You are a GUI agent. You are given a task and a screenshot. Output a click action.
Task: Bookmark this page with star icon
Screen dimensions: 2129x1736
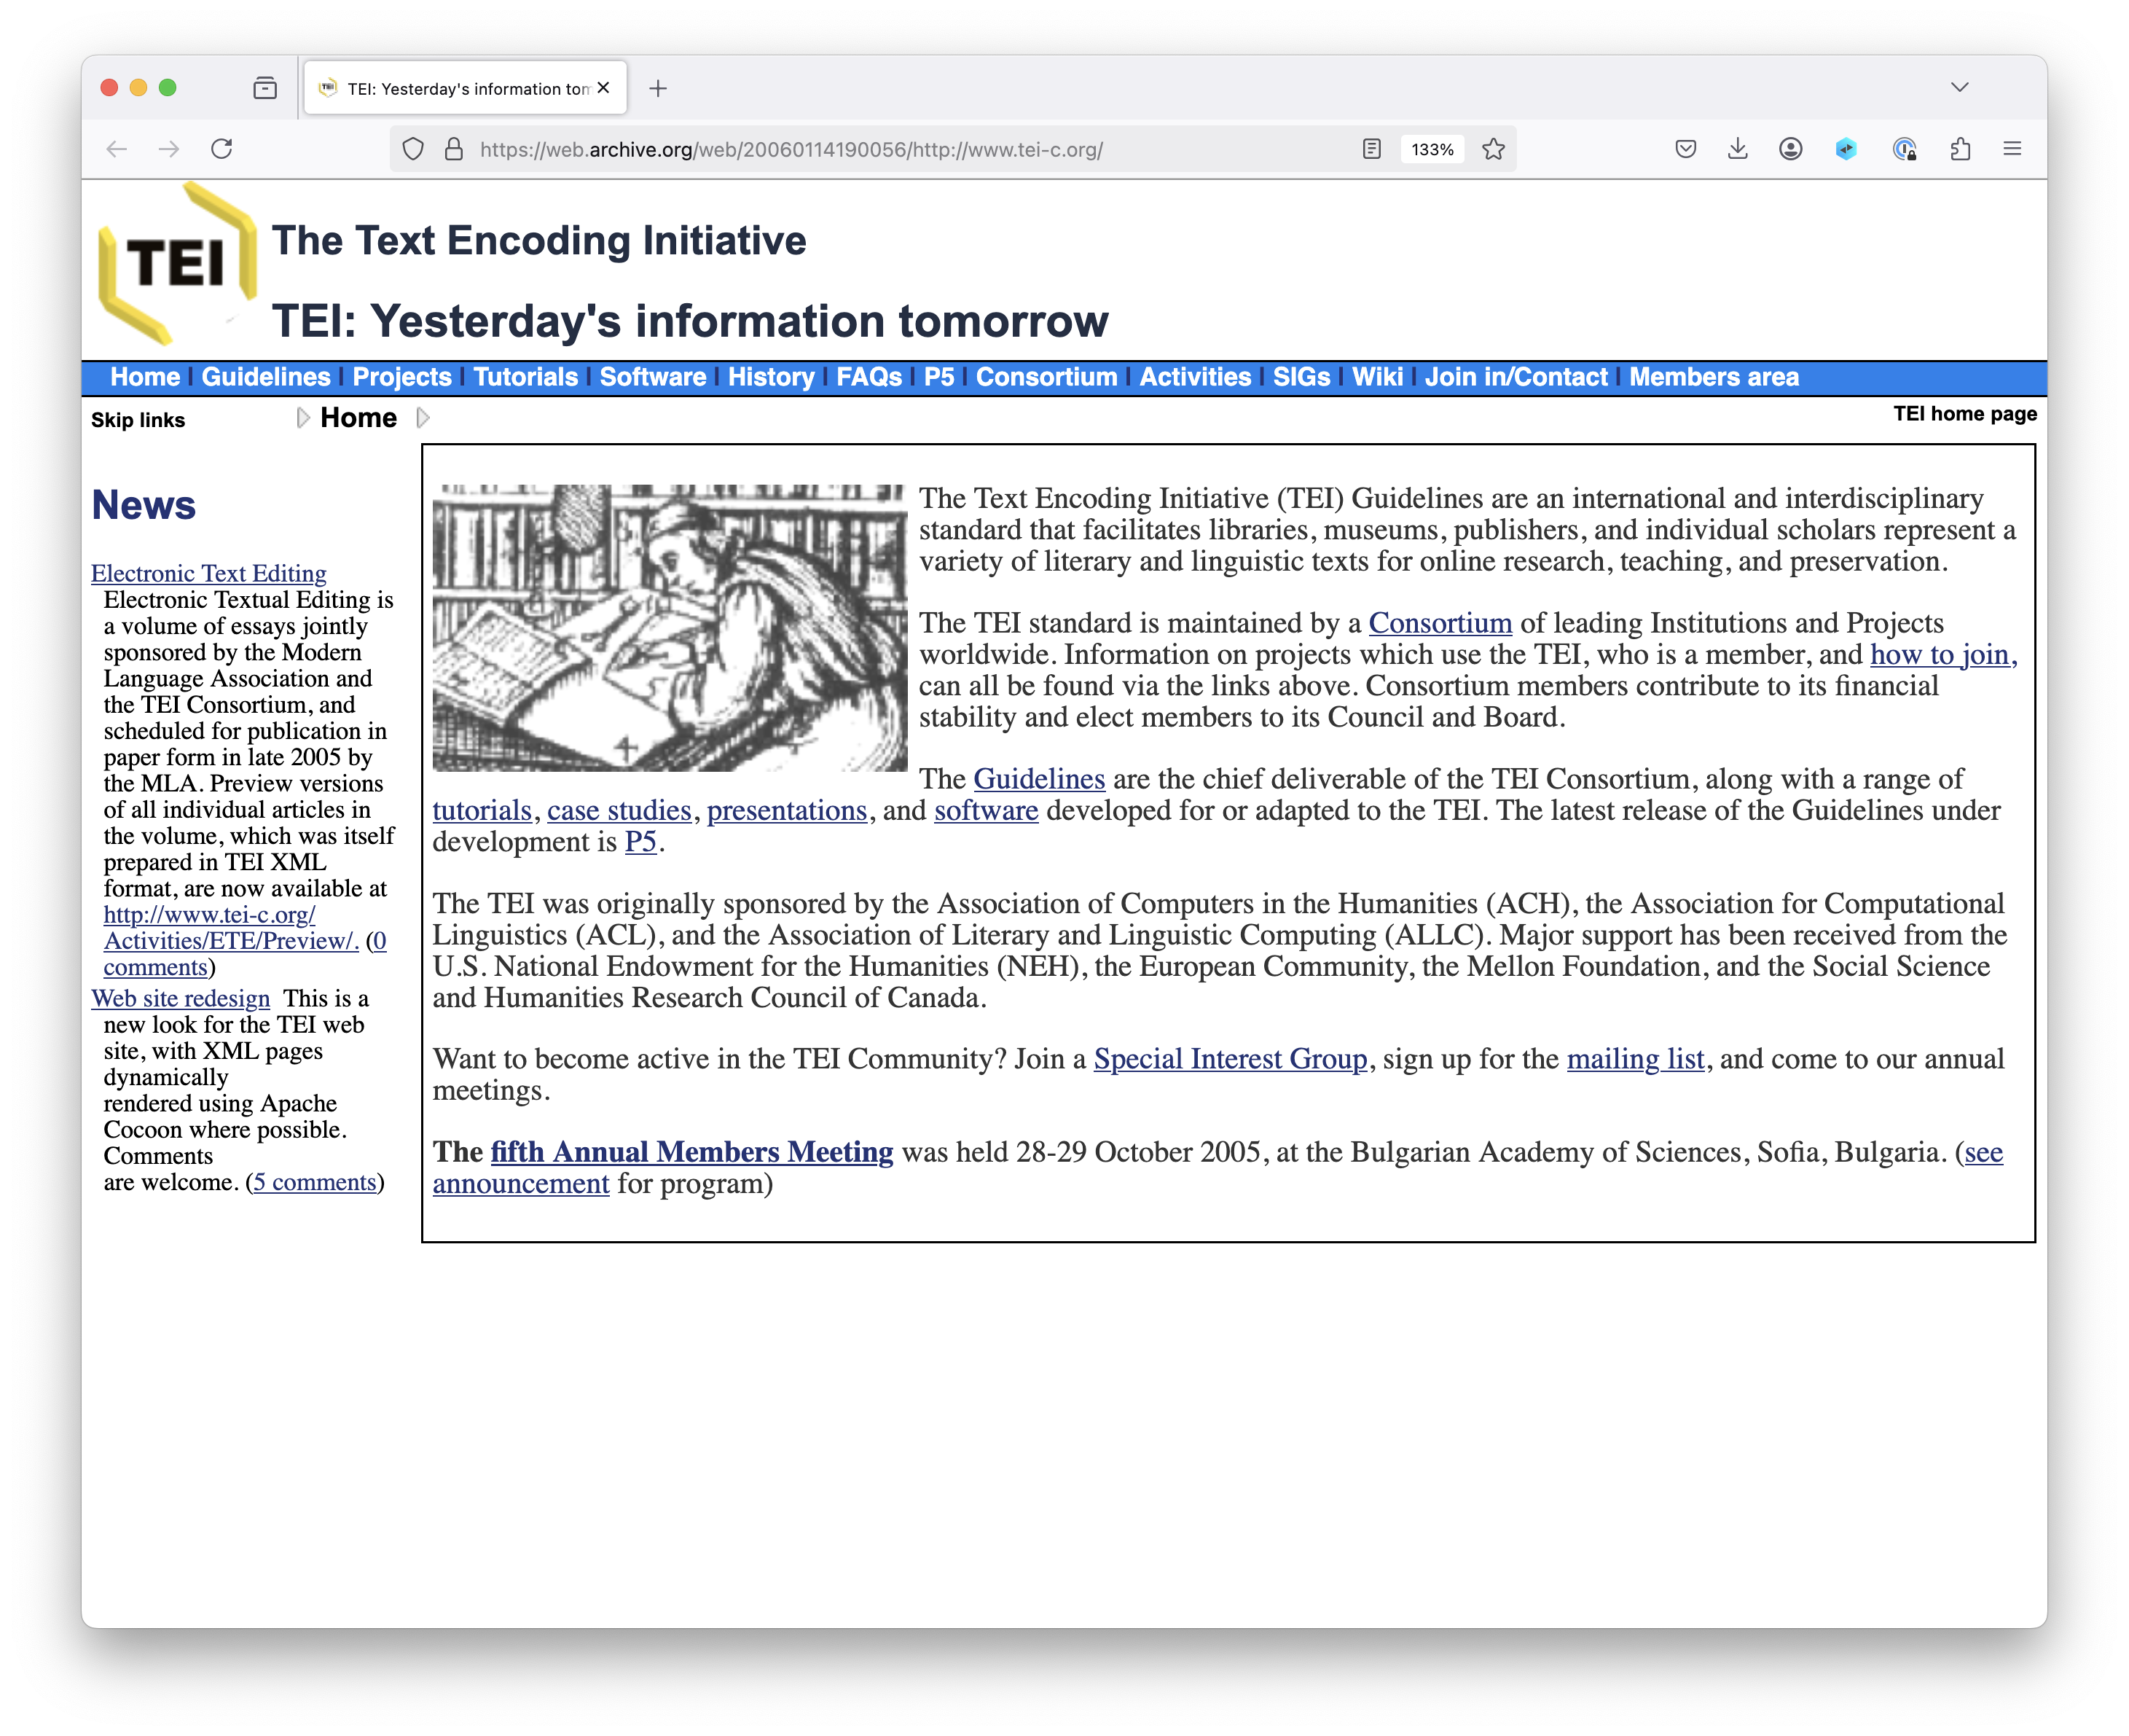click(1494, 149)
